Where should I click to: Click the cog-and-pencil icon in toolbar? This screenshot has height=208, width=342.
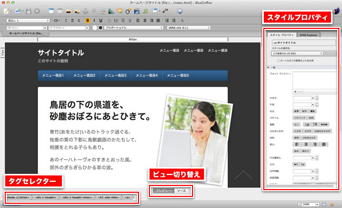pos(128,11)
